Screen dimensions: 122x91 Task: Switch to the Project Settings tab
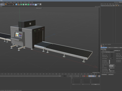104,48
